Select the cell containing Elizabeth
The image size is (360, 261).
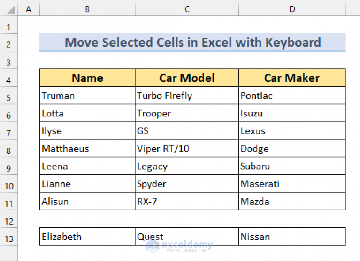(x=87, y=237)
